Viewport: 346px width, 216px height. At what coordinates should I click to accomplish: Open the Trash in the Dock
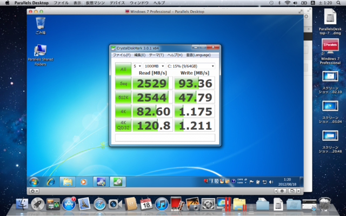tap(325, 204)
